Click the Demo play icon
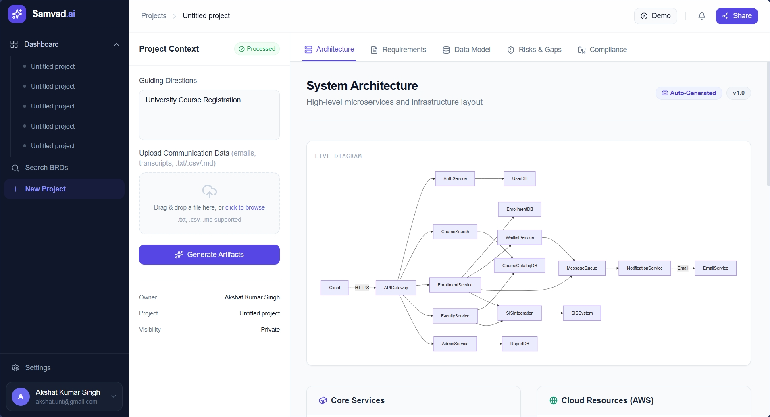 pyautogui.click(x=645, y=16)
